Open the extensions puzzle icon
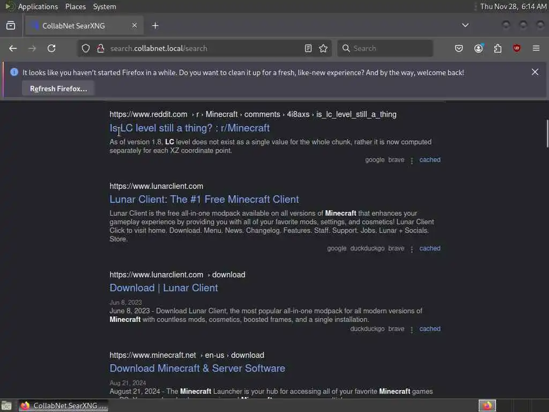Screen dimensions: 549x412 coord(498,48)
